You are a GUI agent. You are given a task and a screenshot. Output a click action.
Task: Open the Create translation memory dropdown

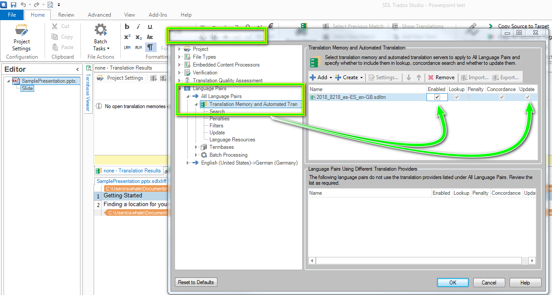[x=349, y=77]
